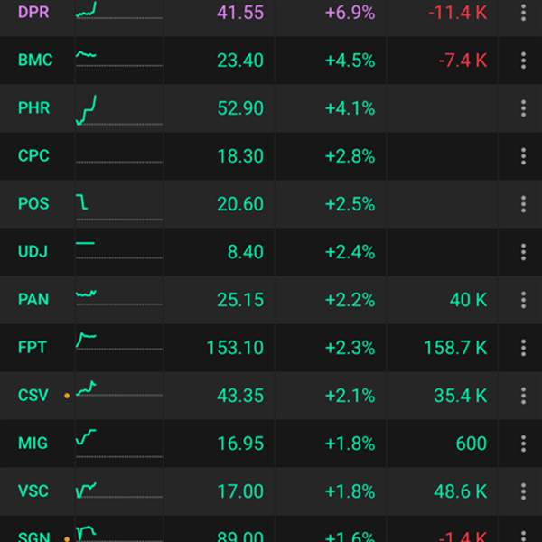Open the three-dot menu for DPR

tap(523, 13)
